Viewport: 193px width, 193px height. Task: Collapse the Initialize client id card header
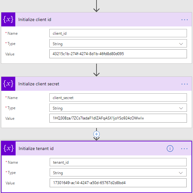coord(96,19)
